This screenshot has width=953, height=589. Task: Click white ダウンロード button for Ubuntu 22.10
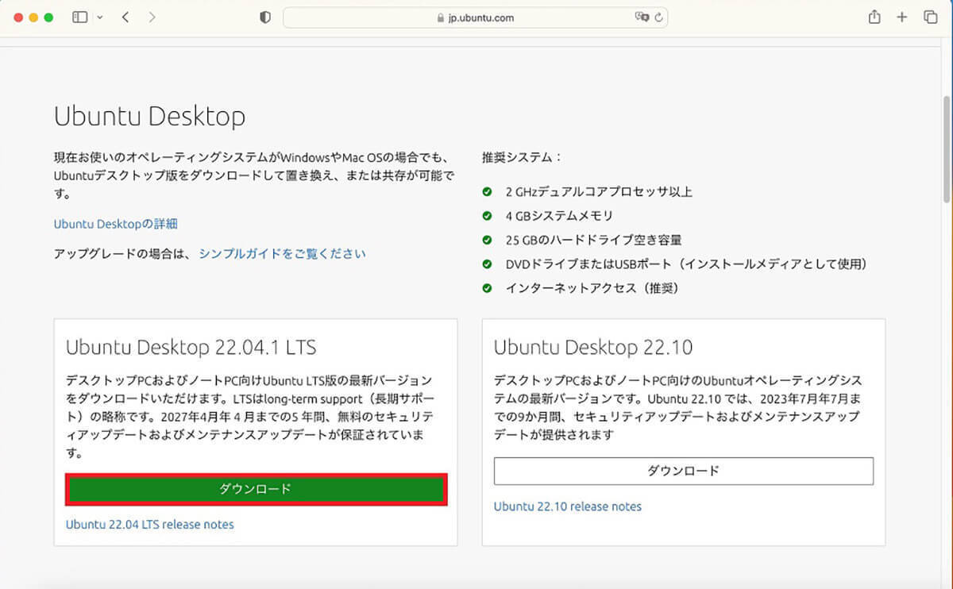tap(683, 471)
